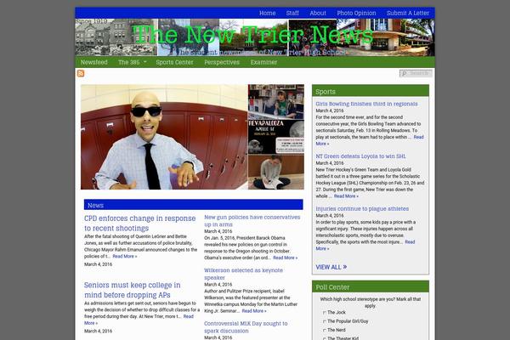Viewport: 510px width, 340px height.
Task: Click the Sports widget header
Action: pyautogui.click(x=371, y=91)
